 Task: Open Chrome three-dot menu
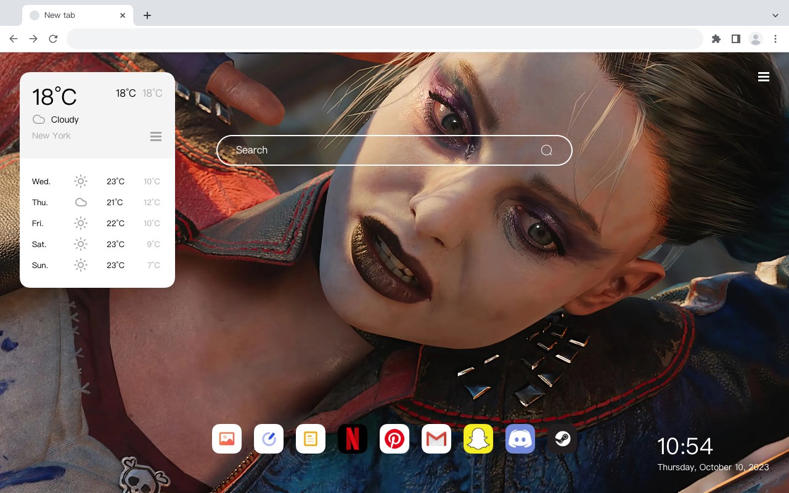[x=775, y=39]
